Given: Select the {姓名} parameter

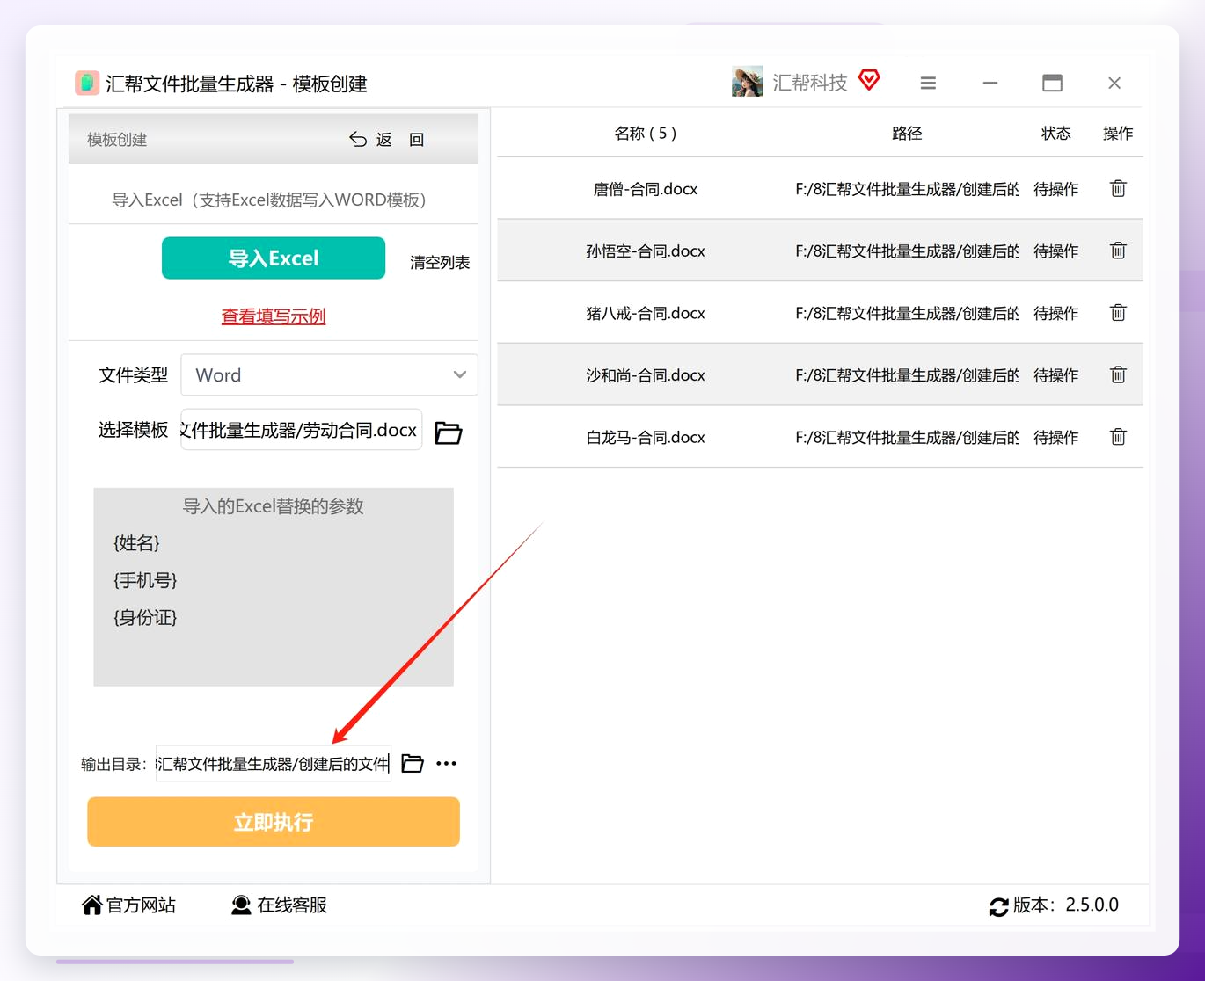Looking at the screenshot, I should click(136, 543).
